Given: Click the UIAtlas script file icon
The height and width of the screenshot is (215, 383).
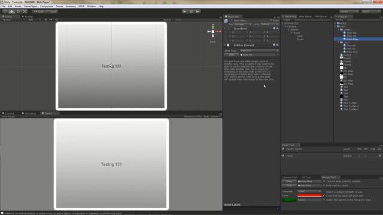Looking at the screenshot, I should (228, 45).
